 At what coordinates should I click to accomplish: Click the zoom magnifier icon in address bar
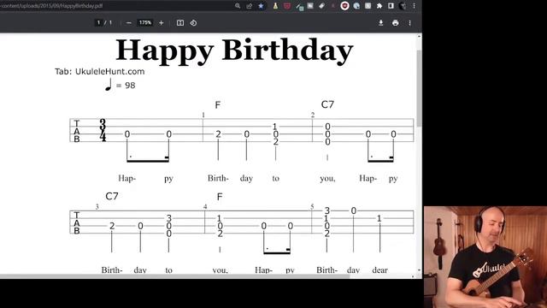point(238,6)
